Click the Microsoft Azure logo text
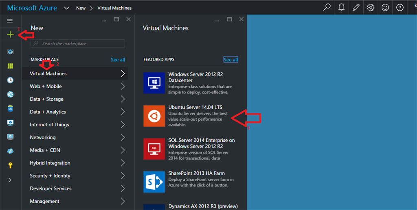Image resolution: width=417 pixels, height=210 pixels. tap(32, 8)
